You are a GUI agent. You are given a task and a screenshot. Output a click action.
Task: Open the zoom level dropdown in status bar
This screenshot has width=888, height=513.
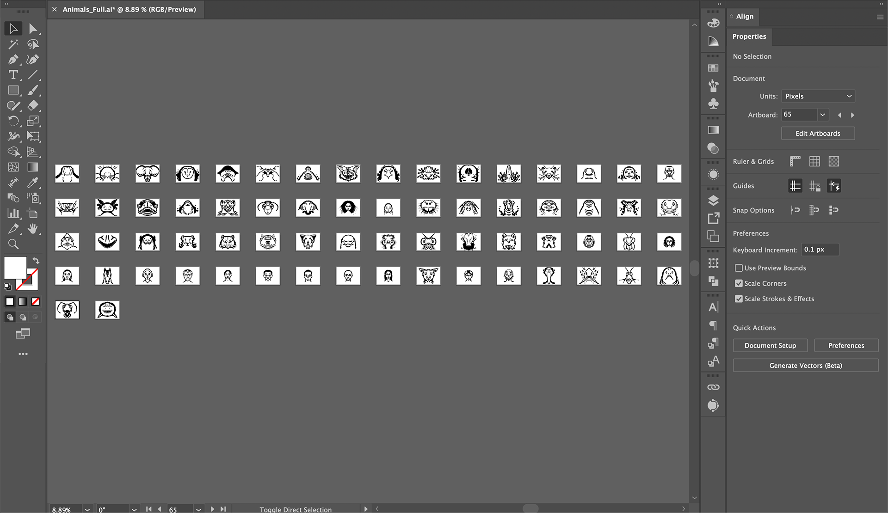(x=87, y=509)
